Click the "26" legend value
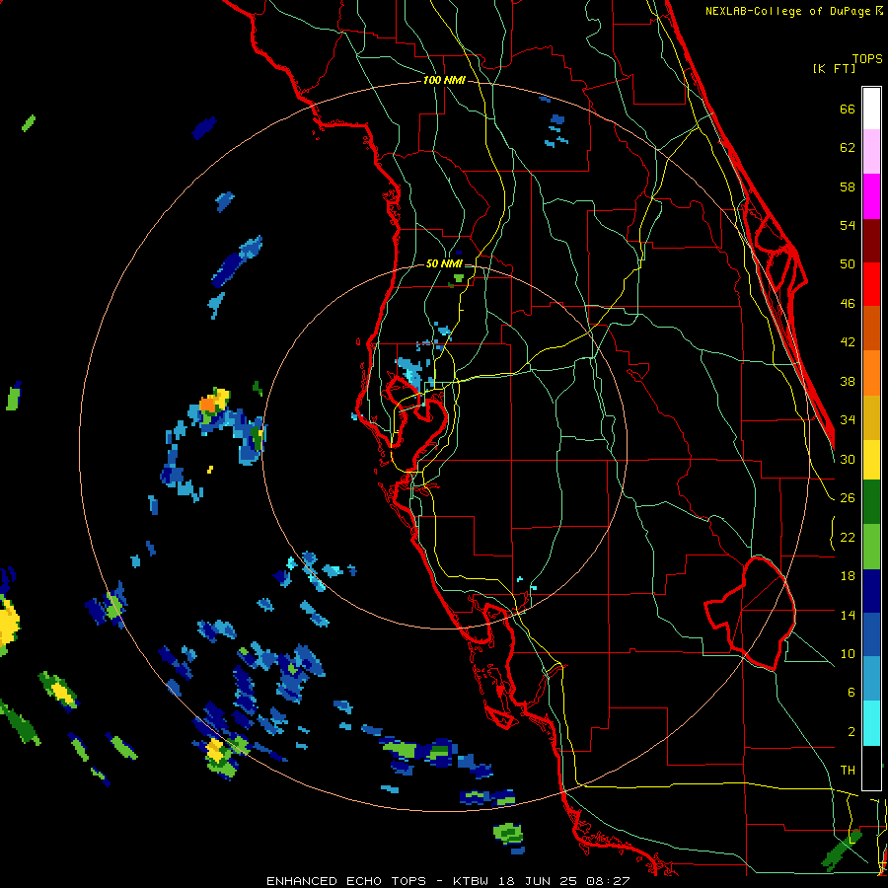The width and height of the screenshot is (888, 888). coord(848,498)
